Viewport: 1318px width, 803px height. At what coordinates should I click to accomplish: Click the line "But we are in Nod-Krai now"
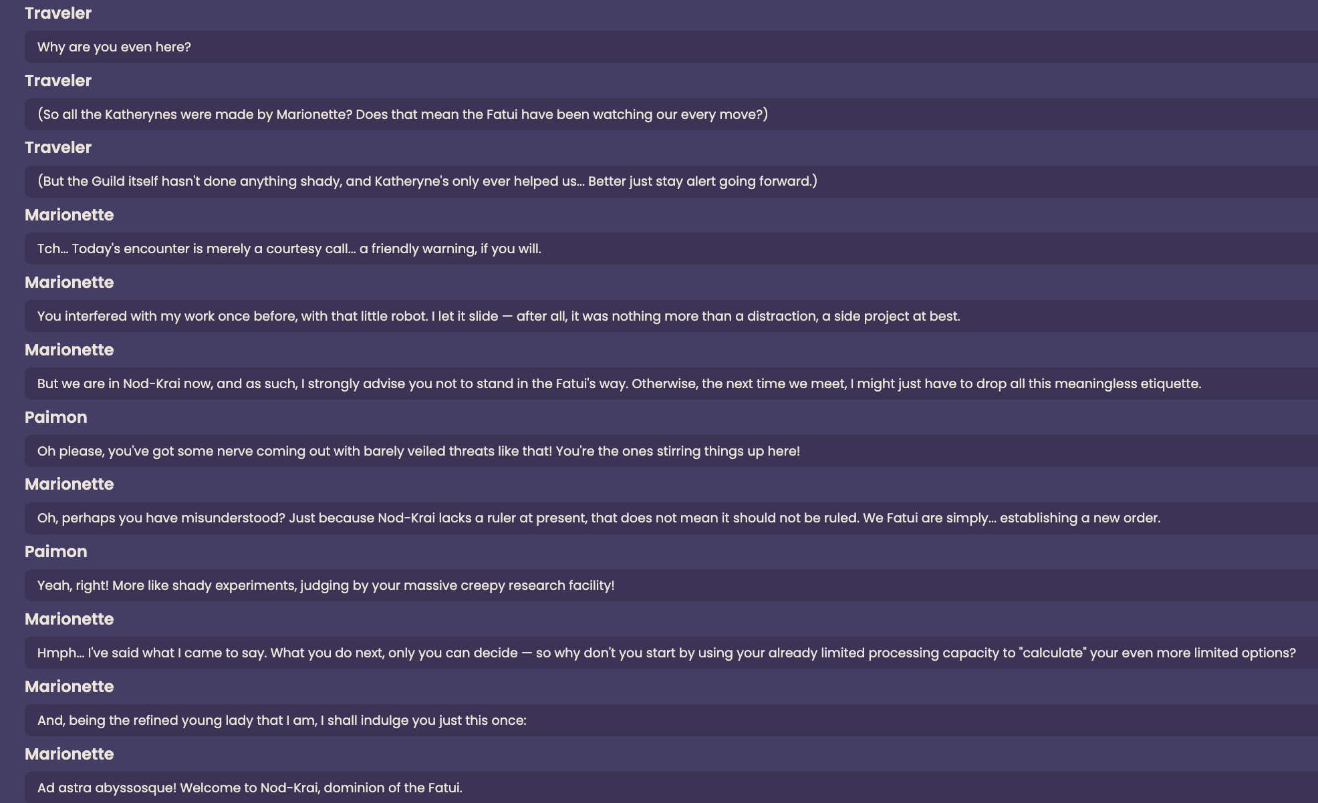click(x=671, y=383)
